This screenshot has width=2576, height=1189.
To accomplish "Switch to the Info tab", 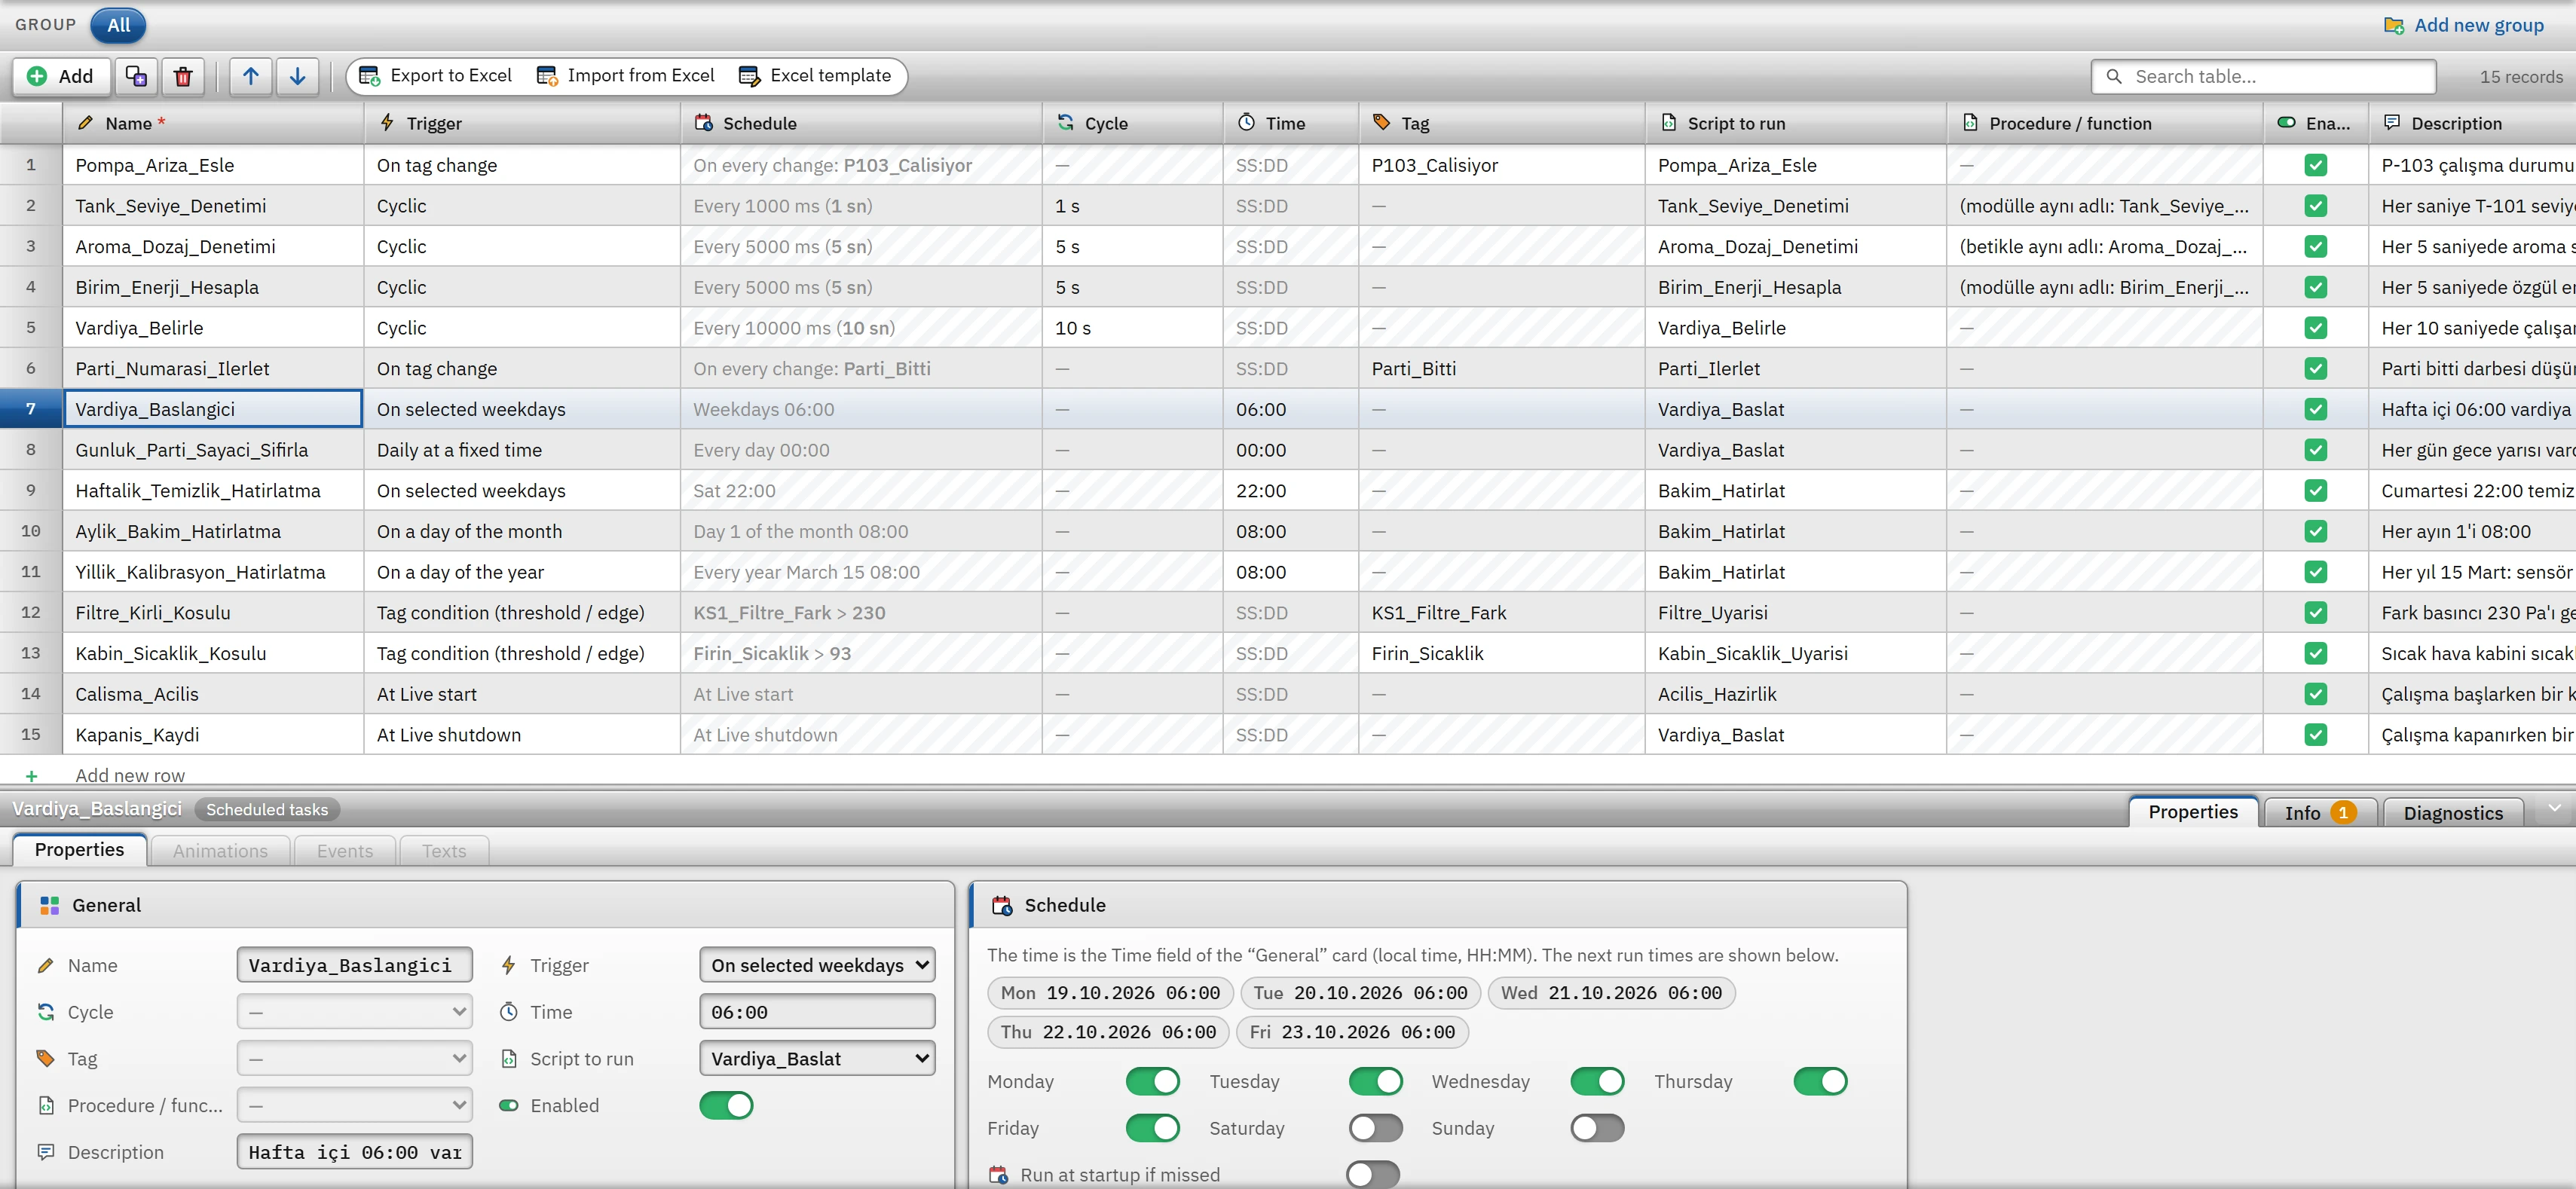I will [x=2321, y=813].
